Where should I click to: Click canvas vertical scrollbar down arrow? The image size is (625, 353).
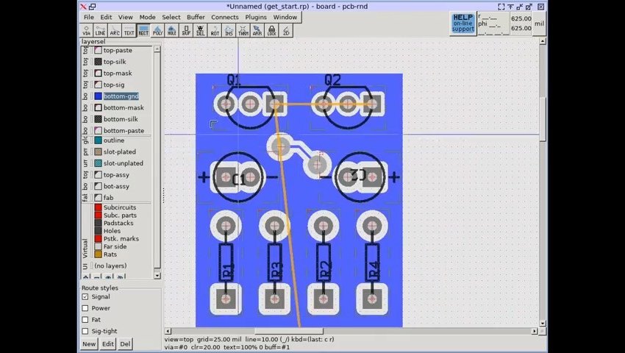(x=543, y=324)
